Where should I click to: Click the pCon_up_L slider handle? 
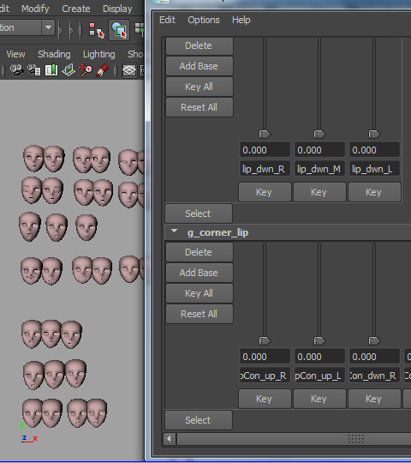pyautogui.click(x=319, y=340)
